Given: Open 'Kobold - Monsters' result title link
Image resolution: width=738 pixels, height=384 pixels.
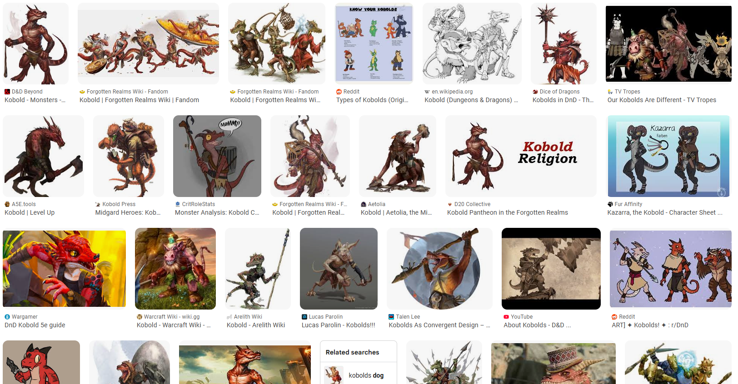Looking at the screenshot, I should (x=35, y=100).
